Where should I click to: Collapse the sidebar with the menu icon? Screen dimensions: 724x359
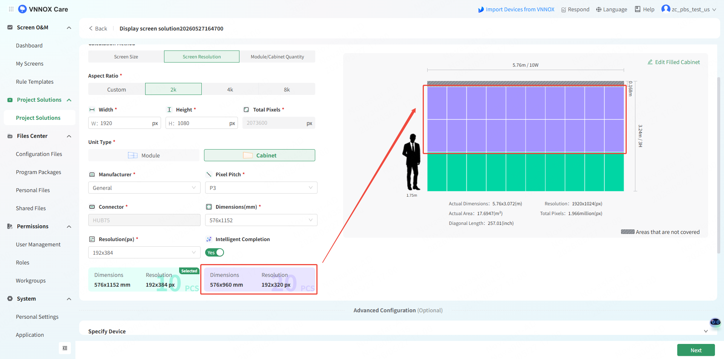pyautogui.click(x=65, y=348)
